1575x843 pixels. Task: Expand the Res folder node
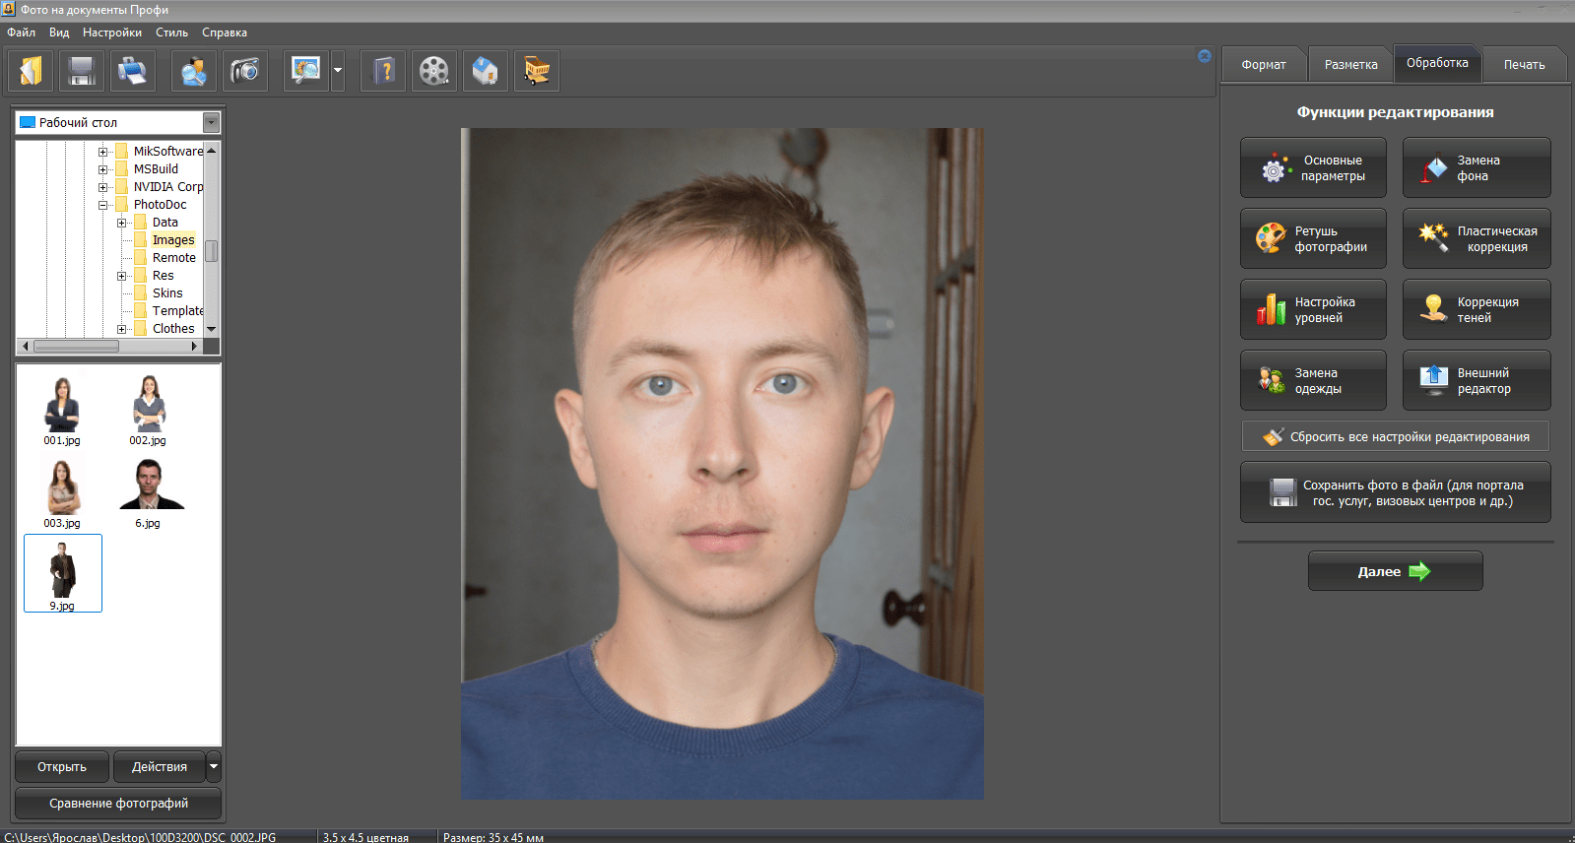(x=121, y=276)
